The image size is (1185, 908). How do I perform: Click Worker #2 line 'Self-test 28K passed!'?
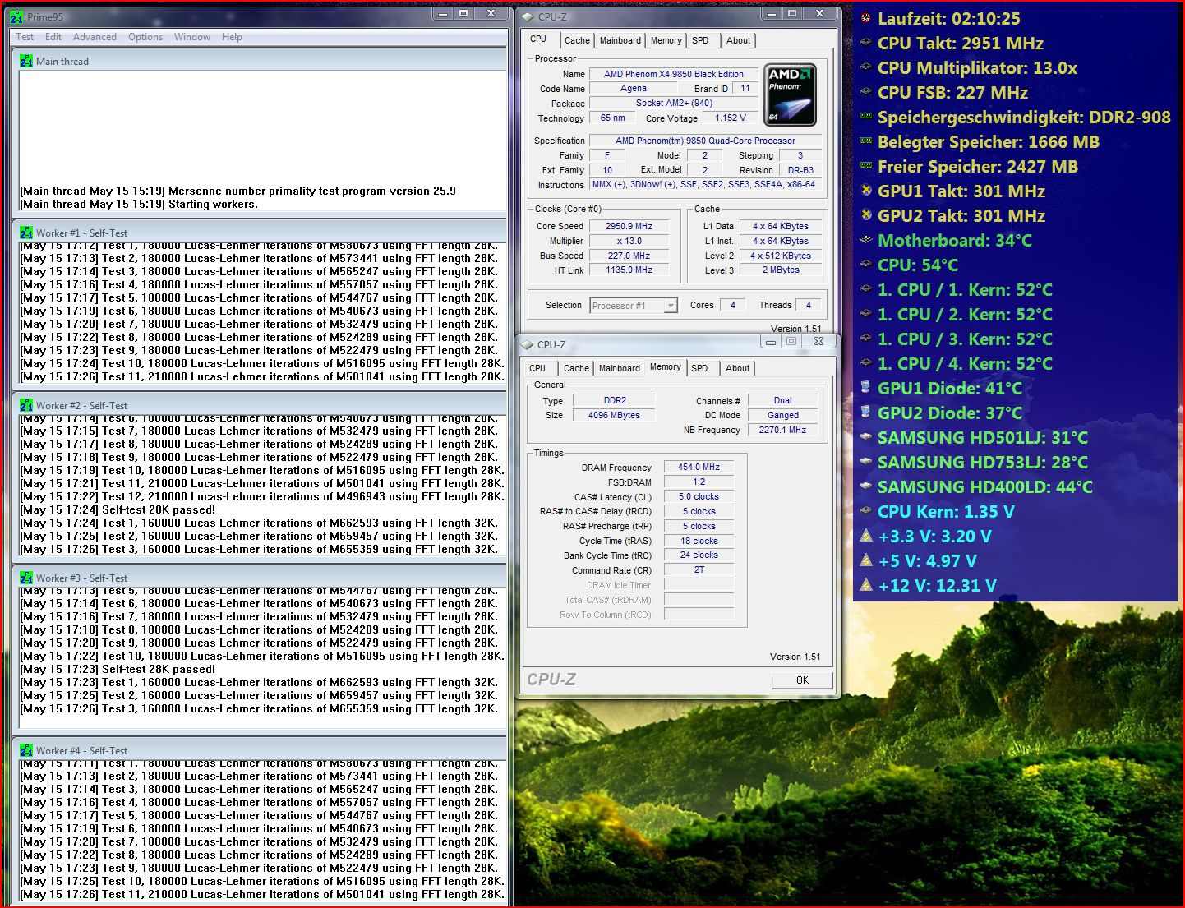click(159, 509)
